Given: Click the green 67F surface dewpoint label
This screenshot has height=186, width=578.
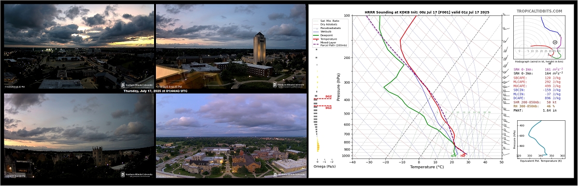Looking at the screenshot, I should 454,156.
